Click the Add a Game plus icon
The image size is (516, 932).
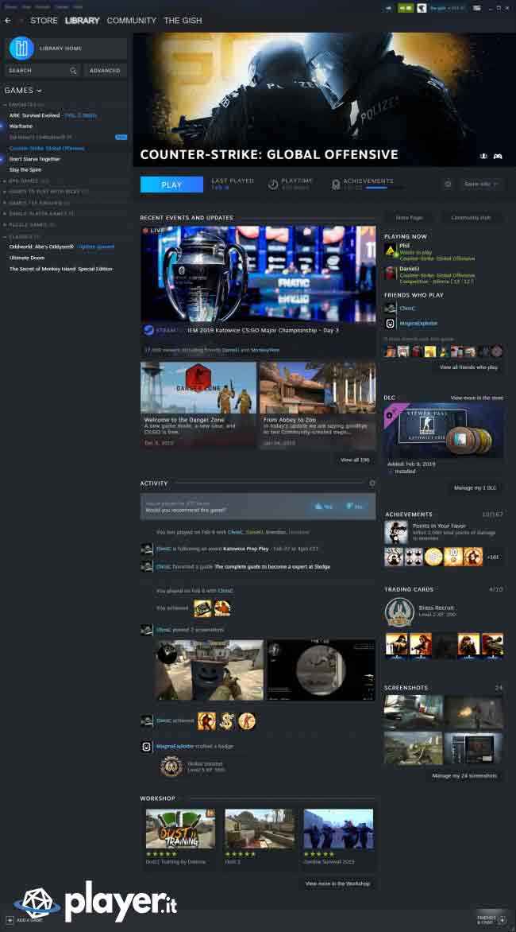tap(10, 920)
